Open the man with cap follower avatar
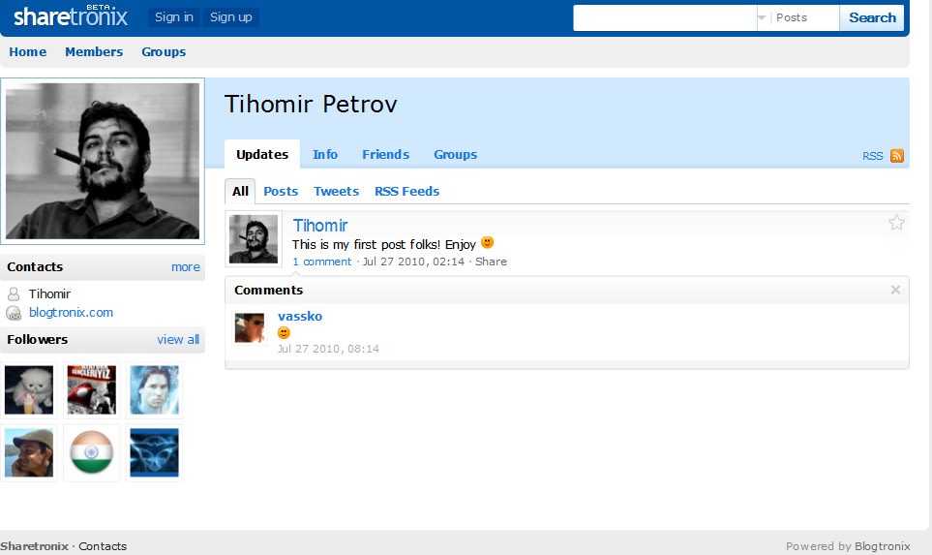The image size is (932, 555). tap(28, 452)
